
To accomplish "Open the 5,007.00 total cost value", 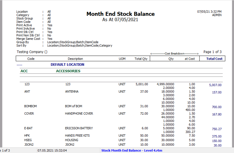I will coord(215,85).
